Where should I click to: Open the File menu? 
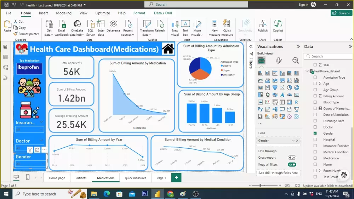point(8,13)
